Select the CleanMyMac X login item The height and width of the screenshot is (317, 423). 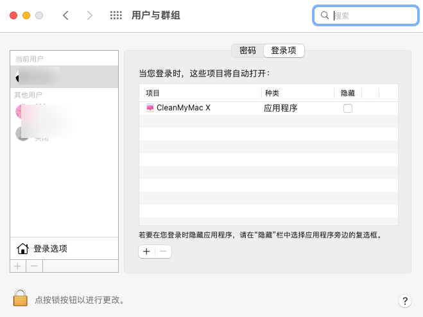tap(268, 108)
